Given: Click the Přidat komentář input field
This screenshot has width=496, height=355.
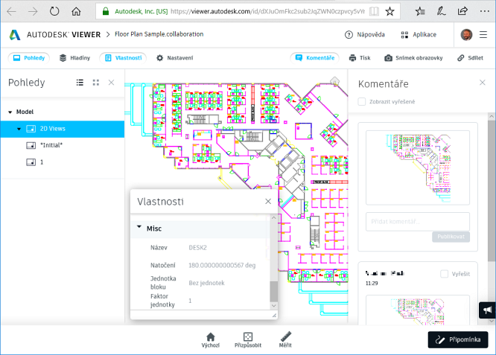Looking at the screenshot, I should click(418, 221).
